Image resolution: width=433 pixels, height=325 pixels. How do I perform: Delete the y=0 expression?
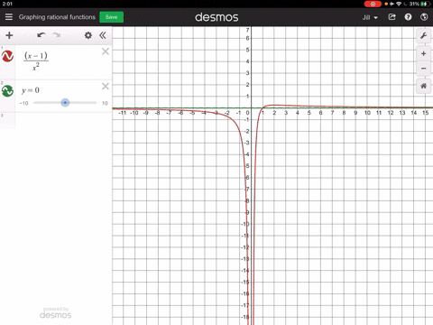tap(106, 87)
